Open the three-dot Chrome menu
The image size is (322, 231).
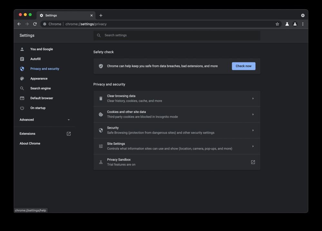click(303, 24)
